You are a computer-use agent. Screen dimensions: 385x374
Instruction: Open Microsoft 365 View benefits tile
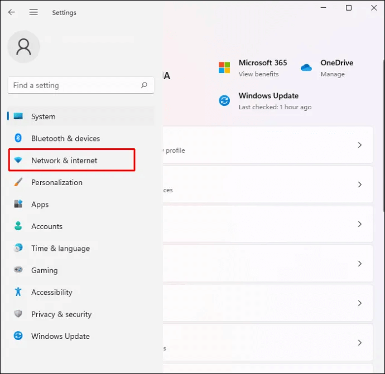[x=254, y=68]
